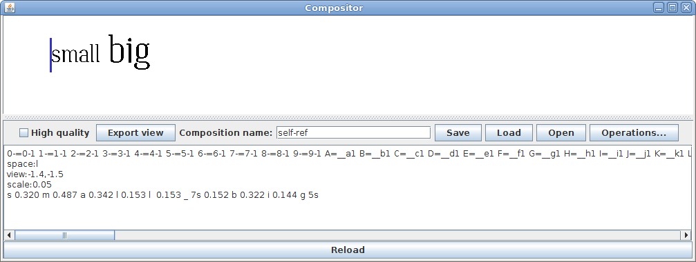Click the horizontal scrollbar right arrow
The height and width of the screenshot is (262, 696).
687,235
